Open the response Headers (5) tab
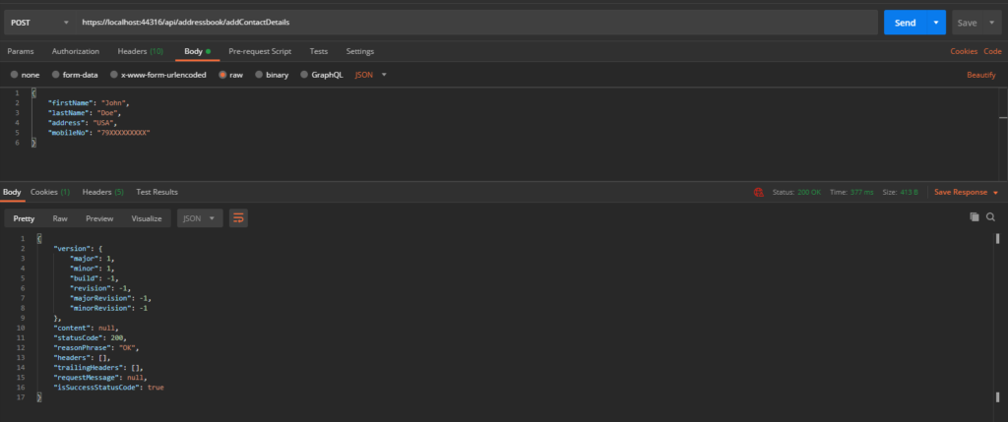Viewport: 1008px width, 422px height. (x=102, y=192)
